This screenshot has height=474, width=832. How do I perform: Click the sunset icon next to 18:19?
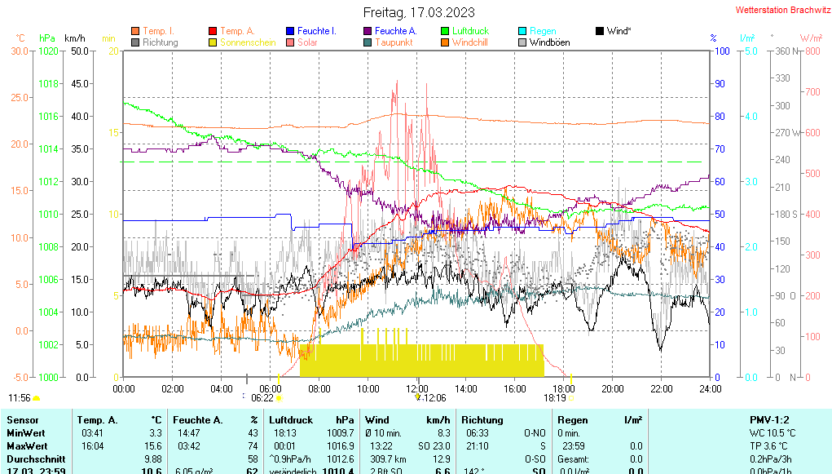[x=570, y=398]
